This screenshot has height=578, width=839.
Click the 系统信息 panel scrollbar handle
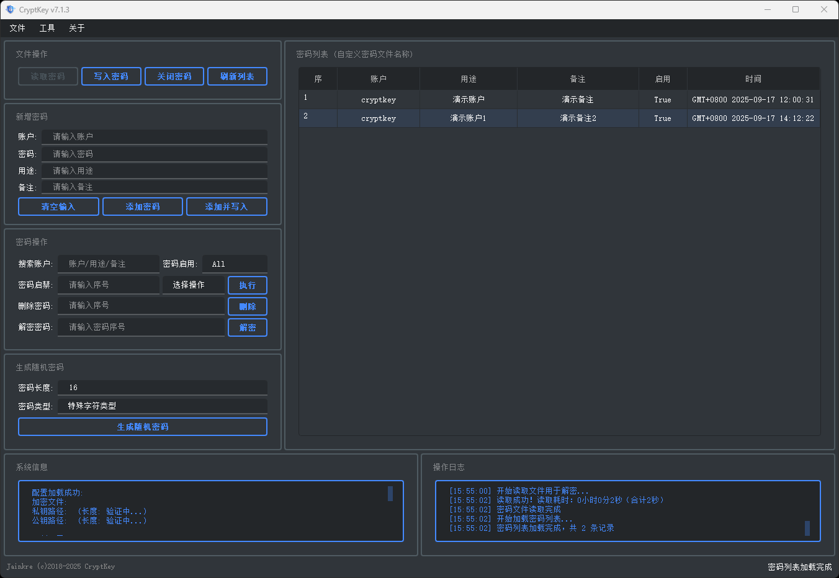click(x=390, y=493)
